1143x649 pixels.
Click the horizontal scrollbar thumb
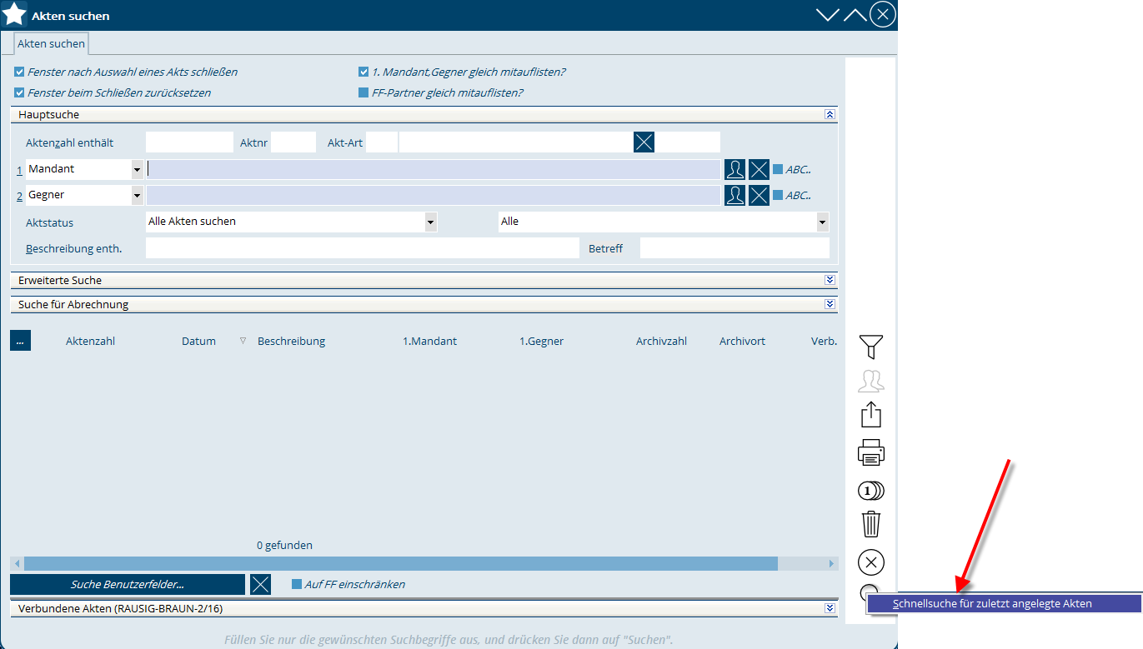coord(400,564)
